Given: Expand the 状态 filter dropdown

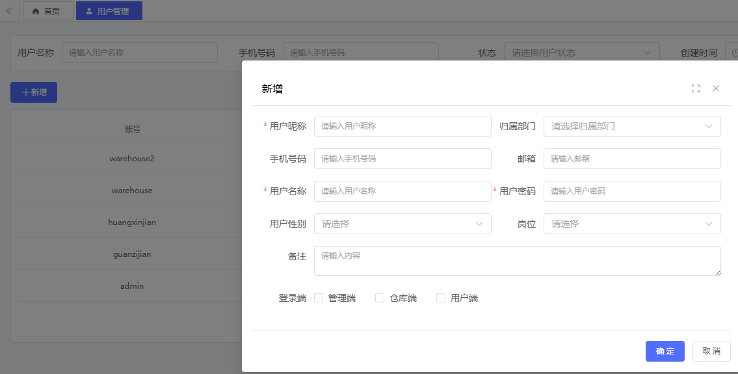Looking at the screenshot, I should (581, 53).
